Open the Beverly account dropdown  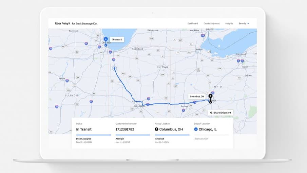(244, 23)
